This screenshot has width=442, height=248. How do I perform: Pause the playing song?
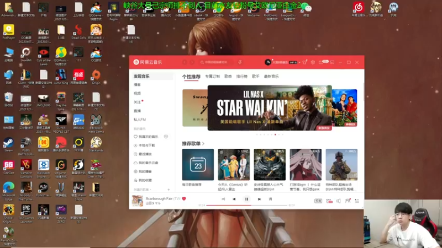tap(246, 199)
